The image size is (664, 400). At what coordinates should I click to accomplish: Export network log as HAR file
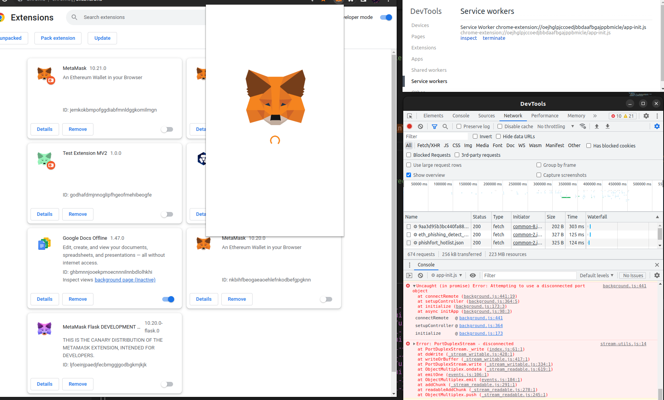coord(608,126)
